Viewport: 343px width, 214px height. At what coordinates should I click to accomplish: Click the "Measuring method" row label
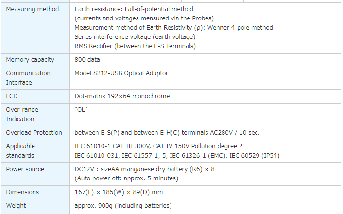point(32,9)
